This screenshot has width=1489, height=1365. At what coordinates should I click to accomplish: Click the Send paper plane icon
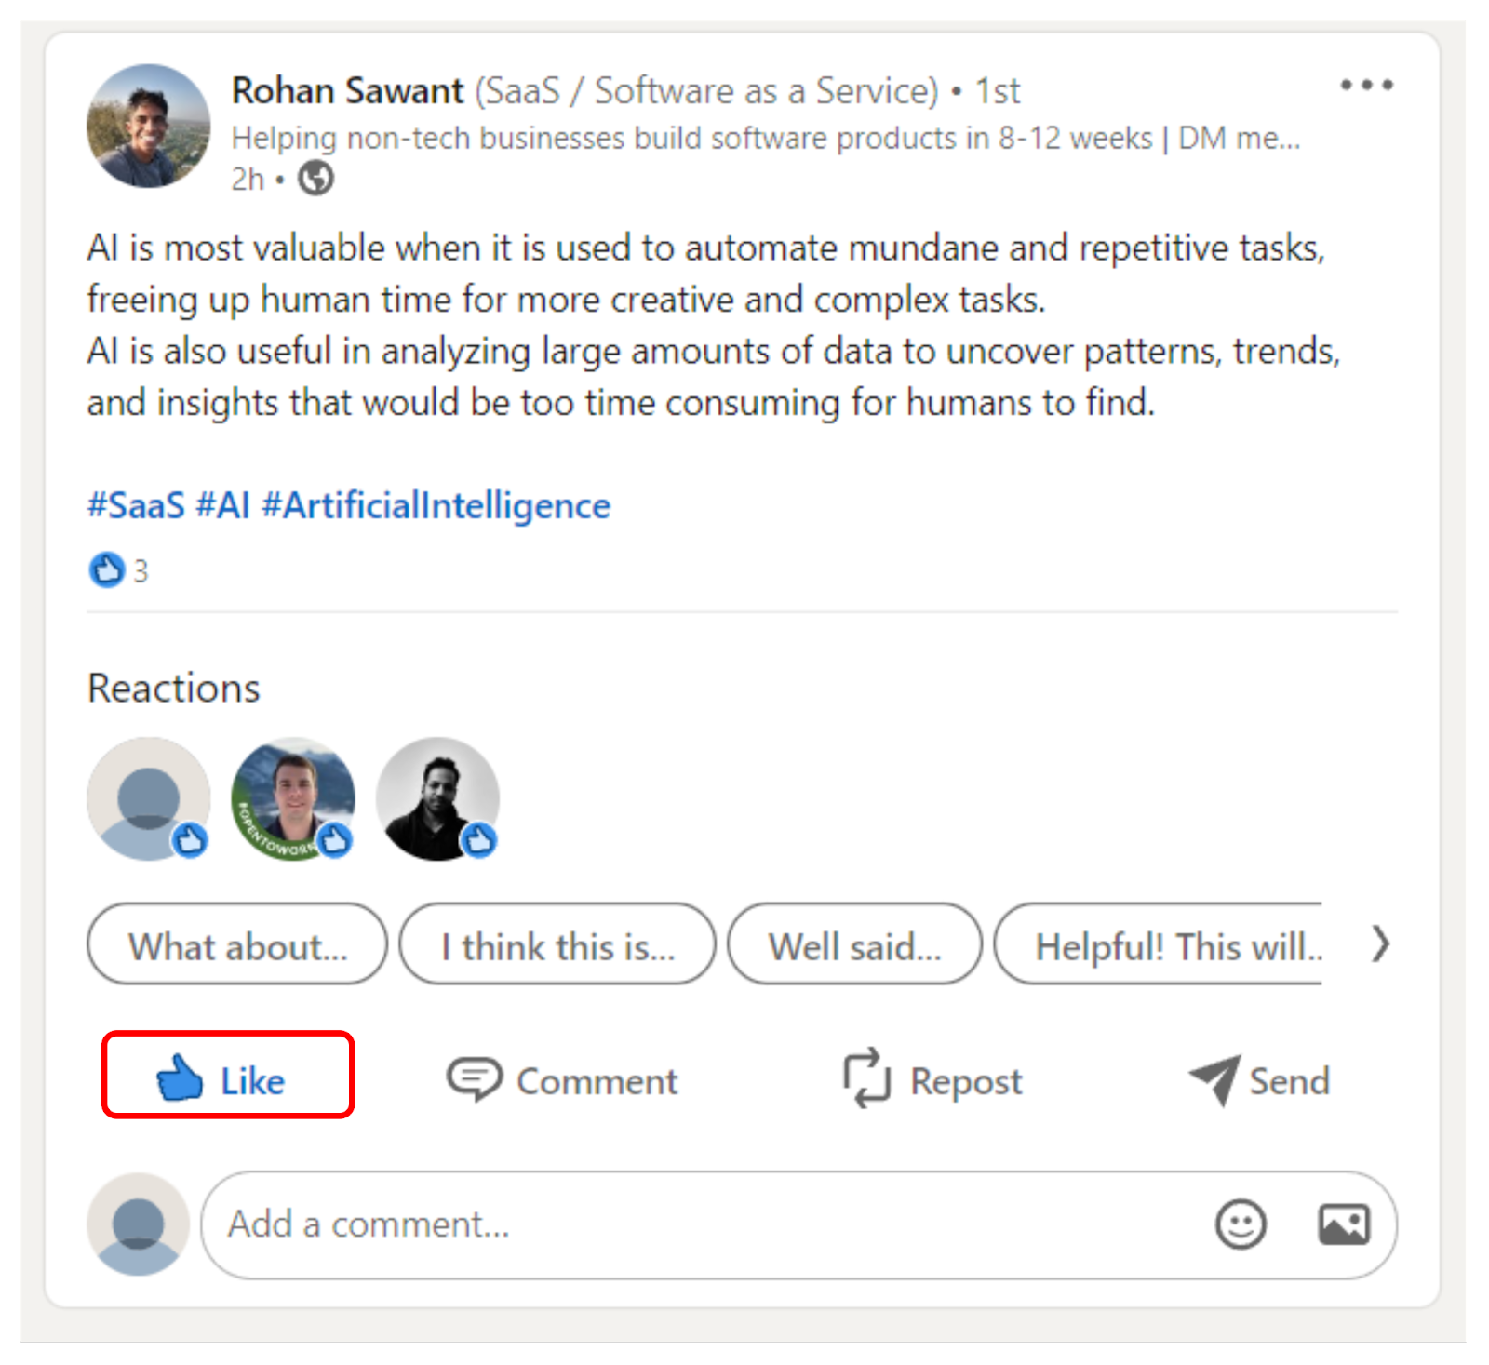point(1214,1080)
